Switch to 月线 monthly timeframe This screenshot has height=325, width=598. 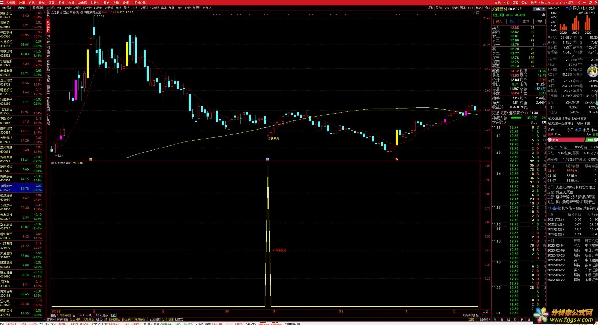pos(134,8)
